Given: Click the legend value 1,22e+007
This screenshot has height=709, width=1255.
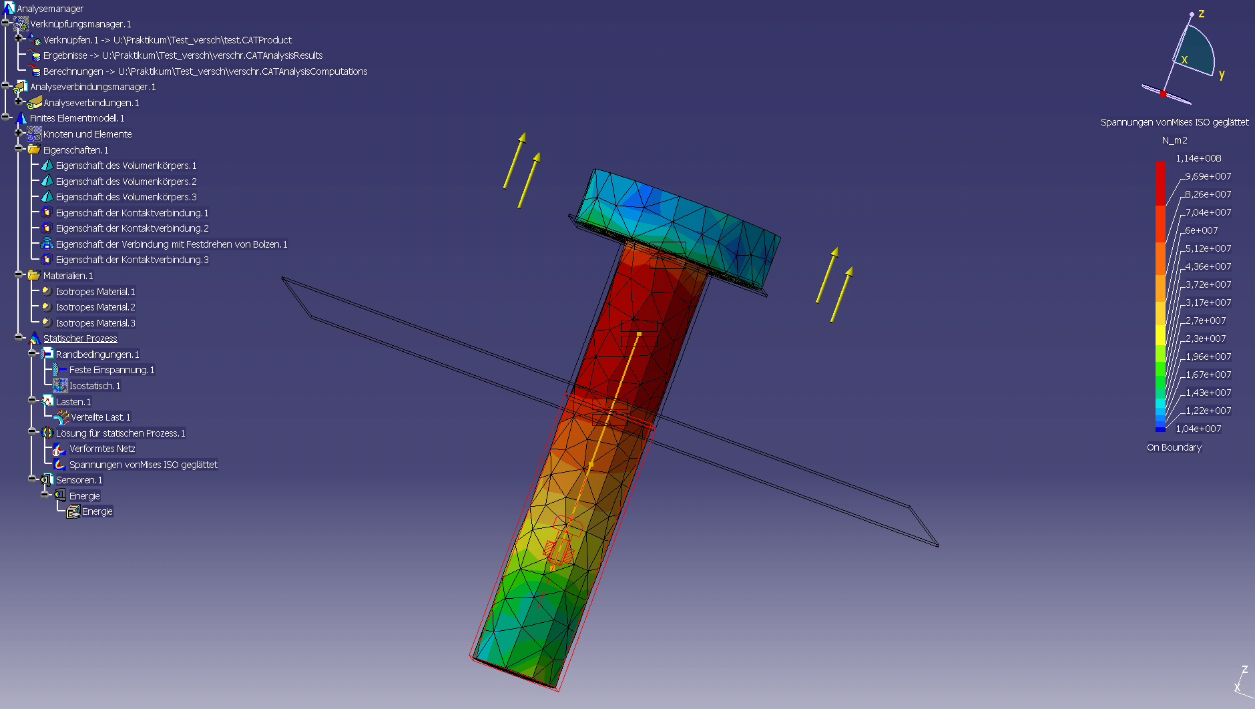Looking at the screenshot, I should tap(1208, 411).
